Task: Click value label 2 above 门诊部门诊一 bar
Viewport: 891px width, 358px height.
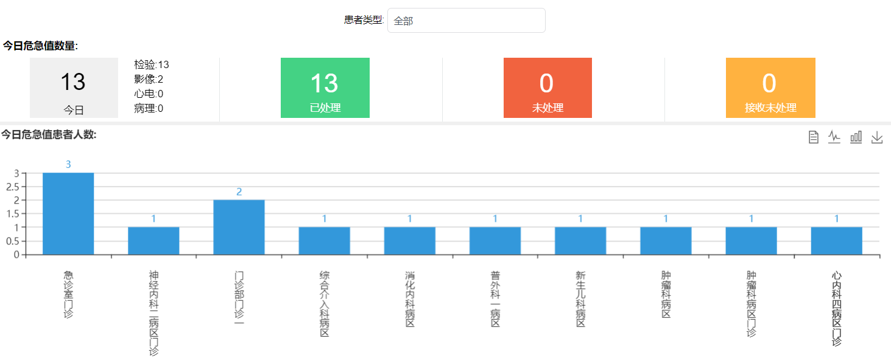Action: [239, 191]
